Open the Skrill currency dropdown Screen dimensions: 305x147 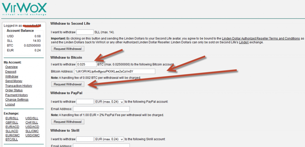(x=109, y=139)
